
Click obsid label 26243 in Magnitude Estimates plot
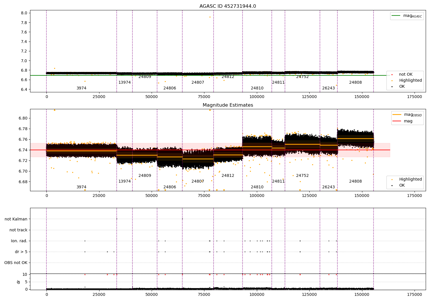[329, 187]
